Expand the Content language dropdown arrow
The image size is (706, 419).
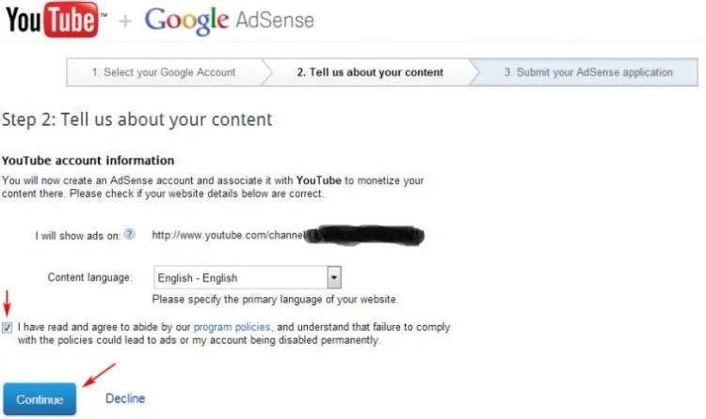point(333,277)
